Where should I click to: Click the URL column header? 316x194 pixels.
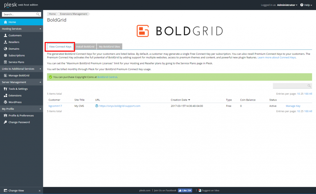[x=98, y=100]
